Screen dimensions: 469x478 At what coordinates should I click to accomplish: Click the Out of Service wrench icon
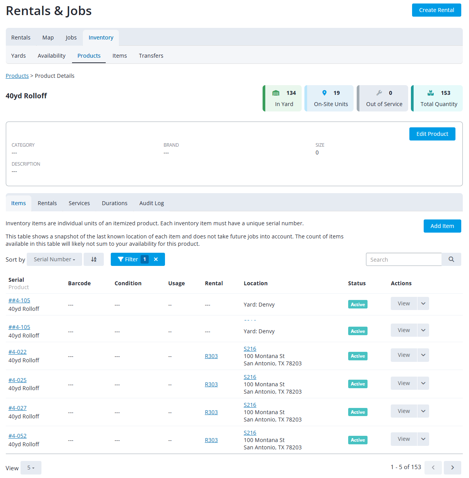coord(379,93)
